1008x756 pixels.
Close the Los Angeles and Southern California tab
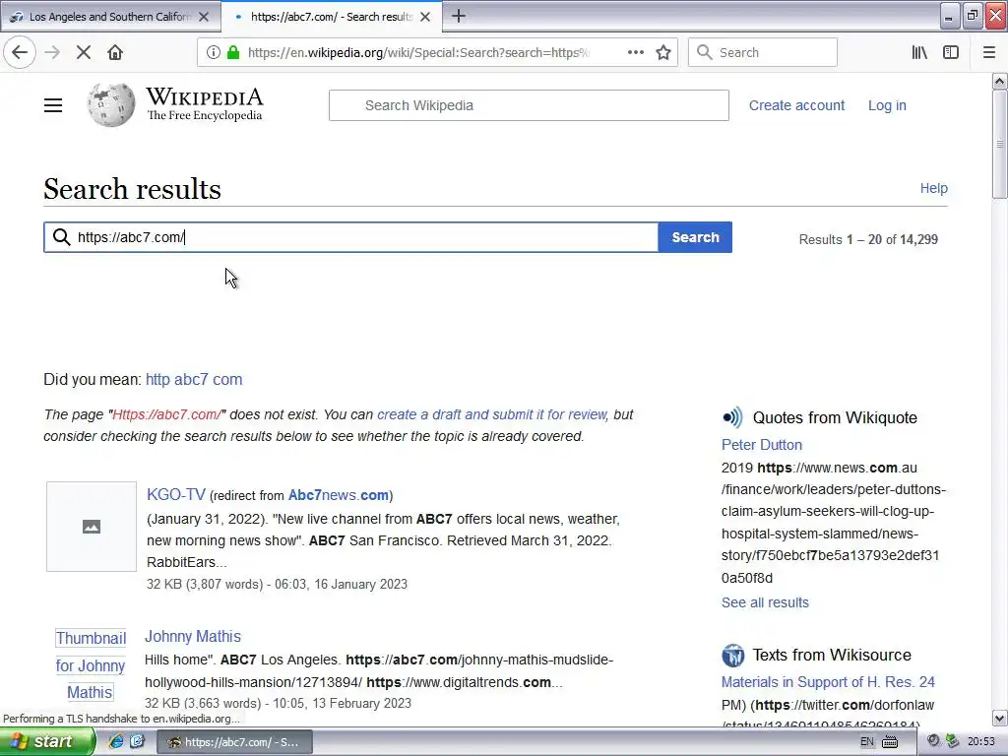[x=204, y=17]
